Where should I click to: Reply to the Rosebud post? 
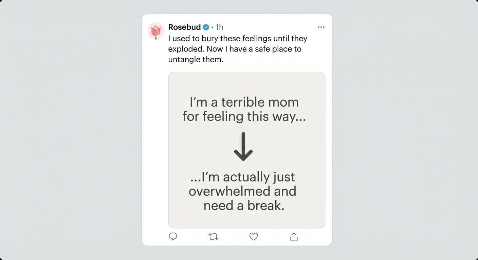pyautogui.click(x=173, y=236)
